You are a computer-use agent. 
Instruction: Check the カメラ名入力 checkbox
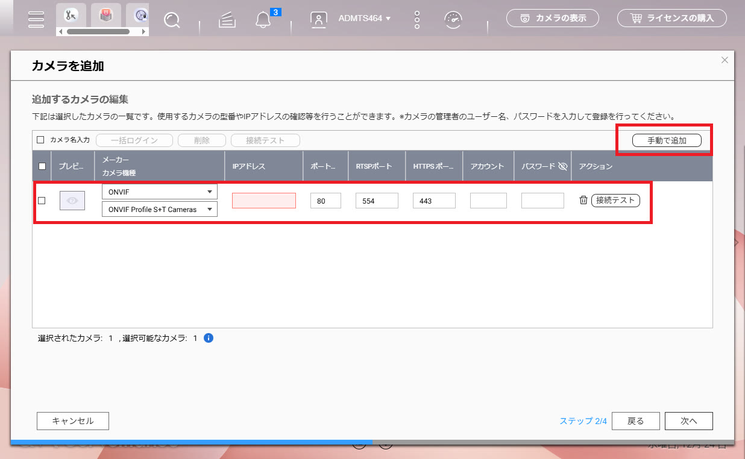point(41,140)
